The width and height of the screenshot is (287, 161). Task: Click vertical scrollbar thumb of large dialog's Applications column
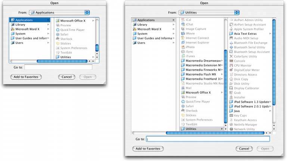pos(226,86)
